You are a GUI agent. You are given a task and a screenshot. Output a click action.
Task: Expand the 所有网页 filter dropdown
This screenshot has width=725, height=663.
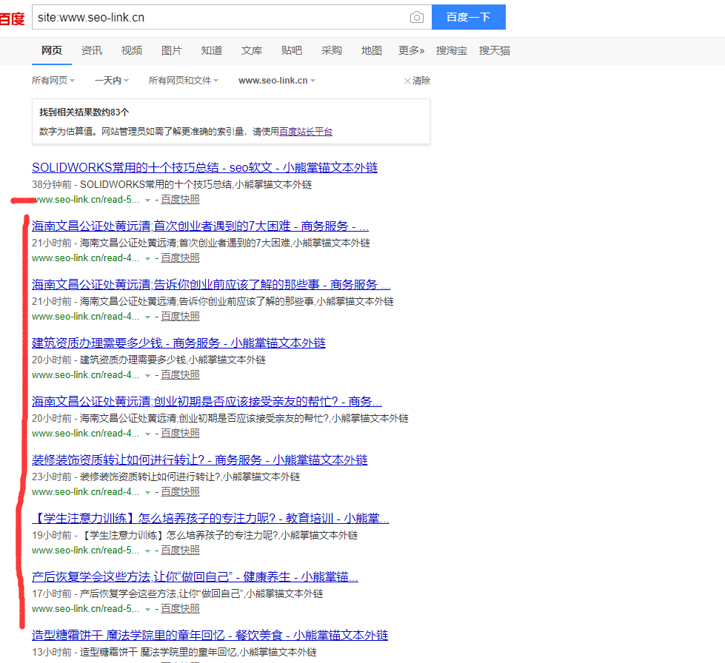(53, 81)
